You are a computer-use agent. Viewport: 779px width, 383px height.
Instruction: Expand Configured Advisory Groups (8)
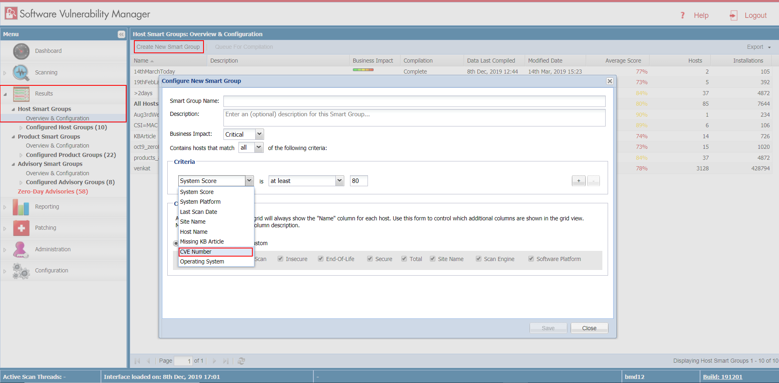pyautogui.click(x=21, y=183)
